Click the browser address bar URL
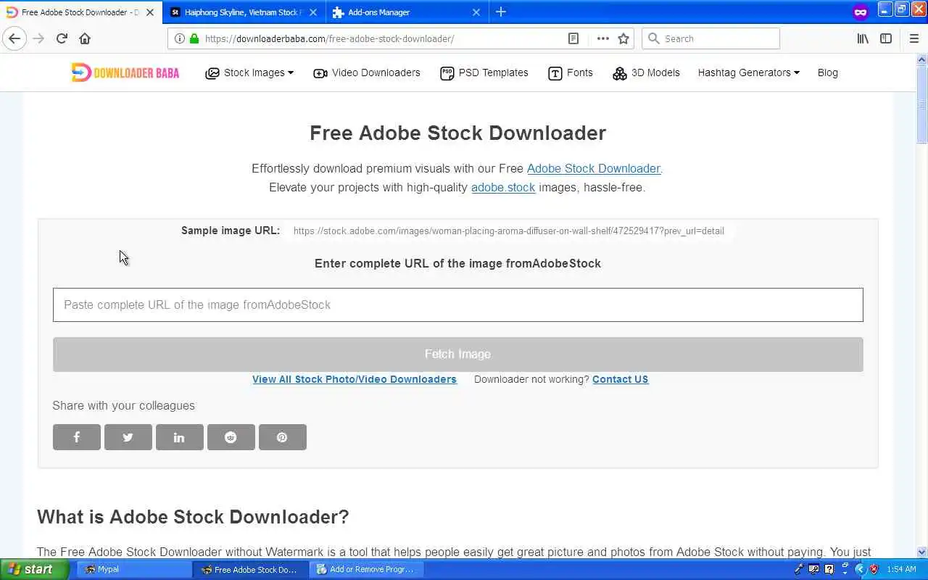This screenshot has height=580, width=928. (x=329, y=38)
